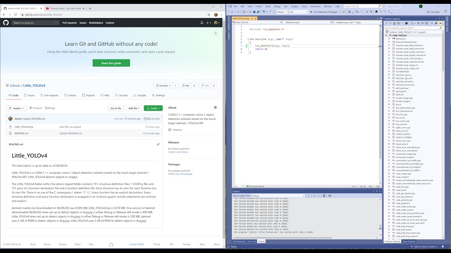This screenshot has height=253, width=451.
Task: Click Add to Source Control in status bar
Action: tap(425, 247)
